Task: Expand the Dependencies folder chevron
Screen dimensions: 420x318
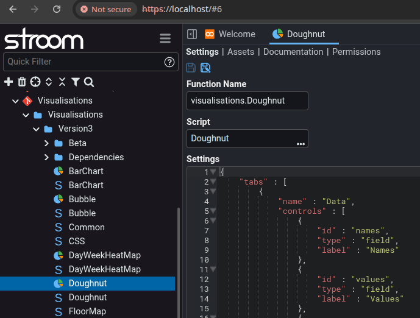Action: click(x=46, y=157)
